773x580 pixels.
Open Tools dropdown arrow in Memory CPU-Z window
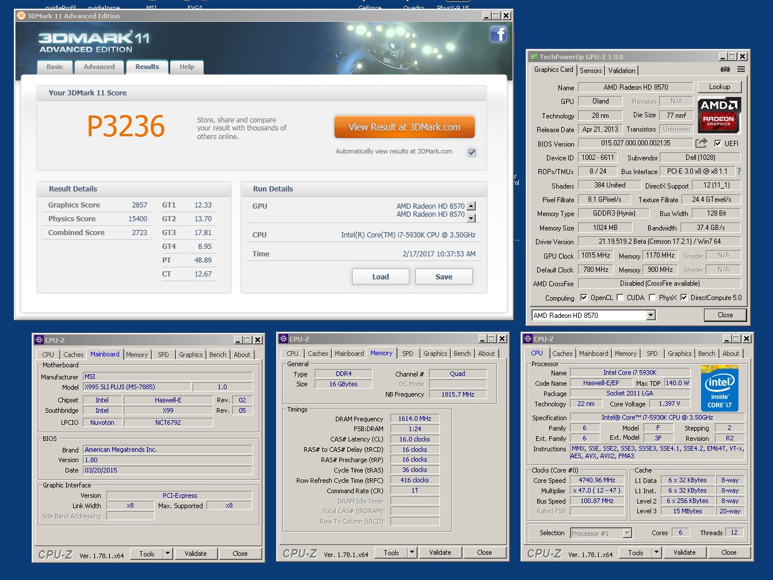(412, 552)
